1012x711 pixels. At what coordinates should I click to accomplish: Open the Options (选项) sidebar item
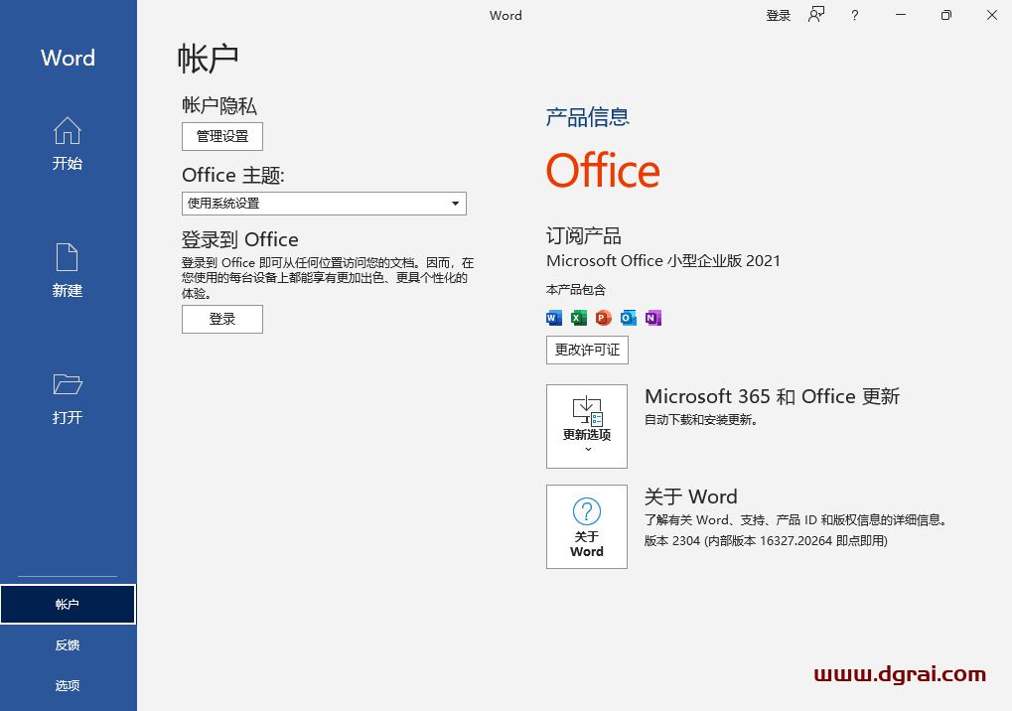coord(68,685)
